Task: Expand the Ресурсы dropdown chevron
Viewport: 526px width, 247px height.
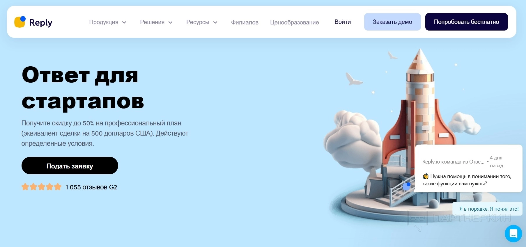Action: 215,22
